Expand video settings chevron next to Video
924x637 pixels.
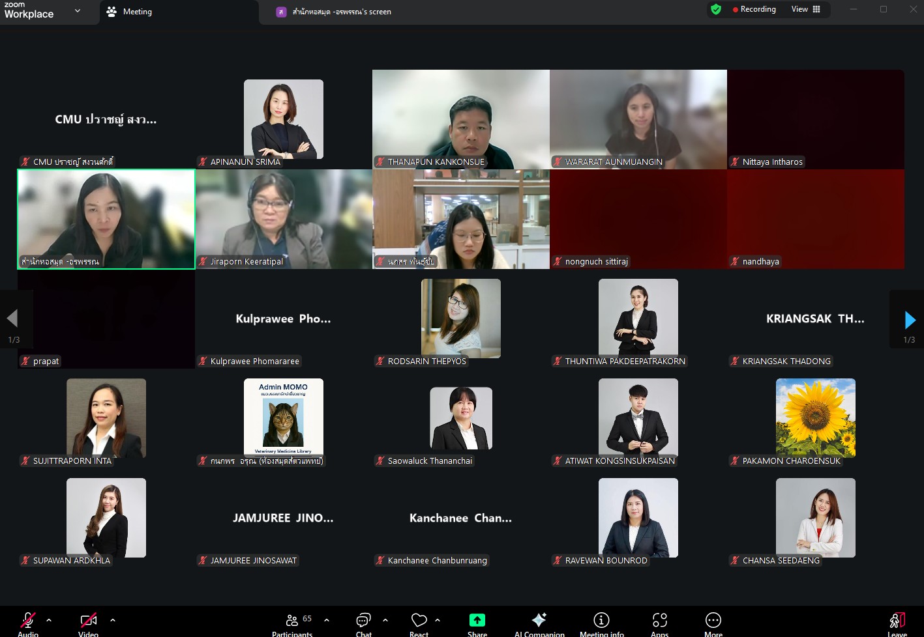coord(113,620)
